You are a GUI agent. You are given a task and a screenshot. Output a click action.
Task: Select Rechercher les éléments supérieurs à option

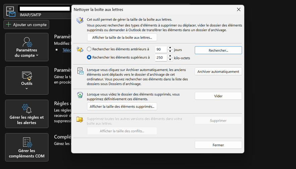coord(89,57)
